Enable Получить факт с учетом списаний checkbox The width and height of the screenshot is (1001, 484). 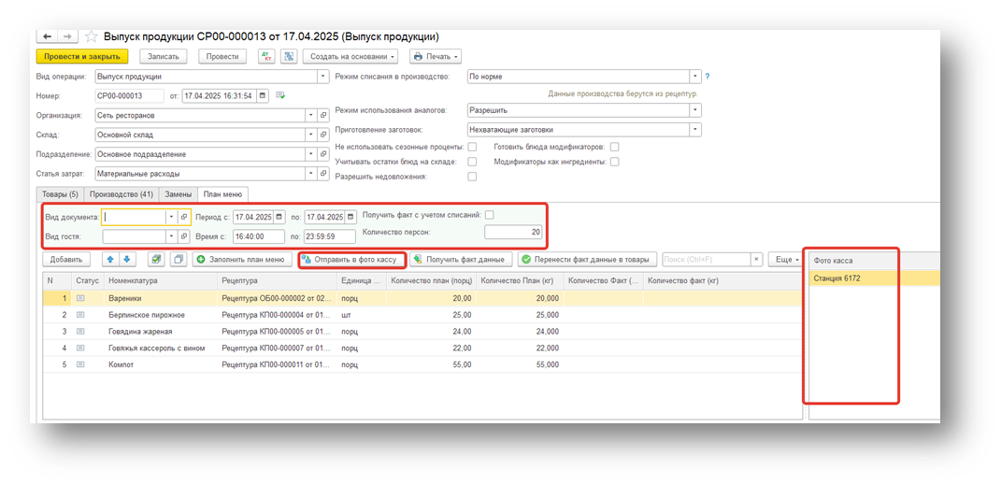coord(490,215)
